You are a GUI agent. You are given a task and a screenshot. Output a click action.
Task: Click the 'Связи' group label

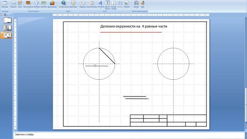coord(68,11)
